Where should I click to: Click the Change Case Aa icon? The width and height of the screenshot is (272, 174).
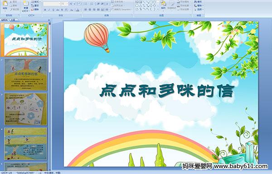(72, 10)
